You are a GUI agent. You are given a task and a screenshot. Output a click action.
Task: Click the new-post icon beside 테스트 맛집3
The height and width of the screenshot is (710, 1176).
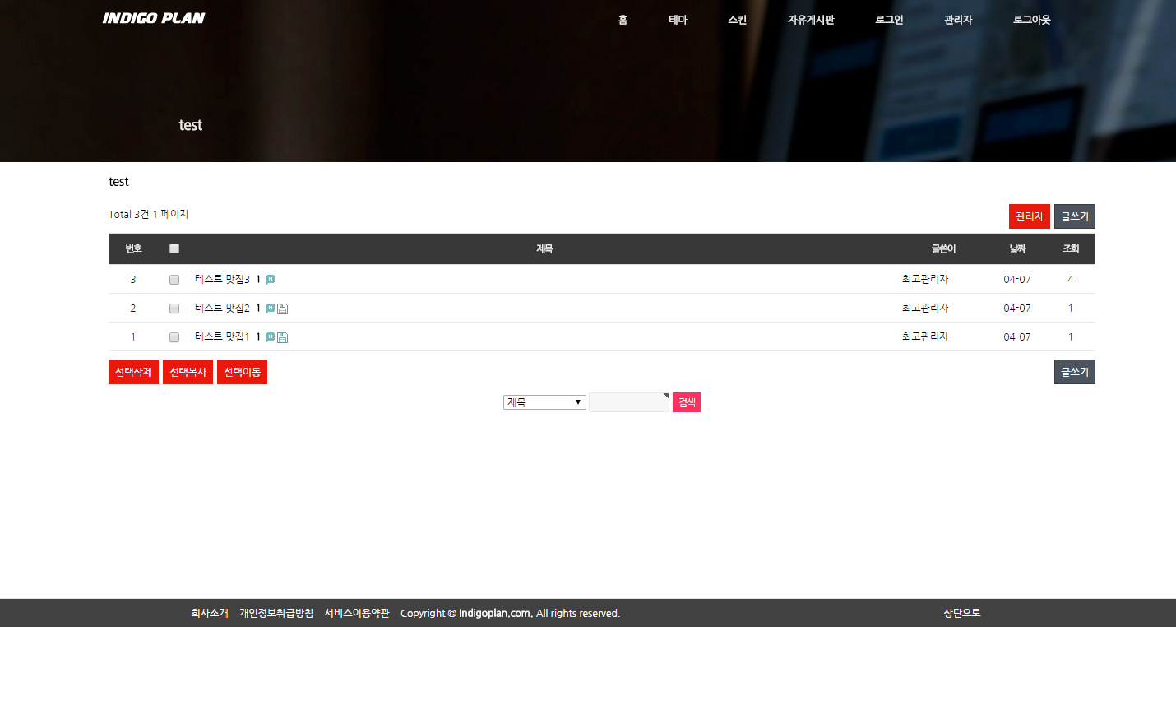(x=271, y=280)
